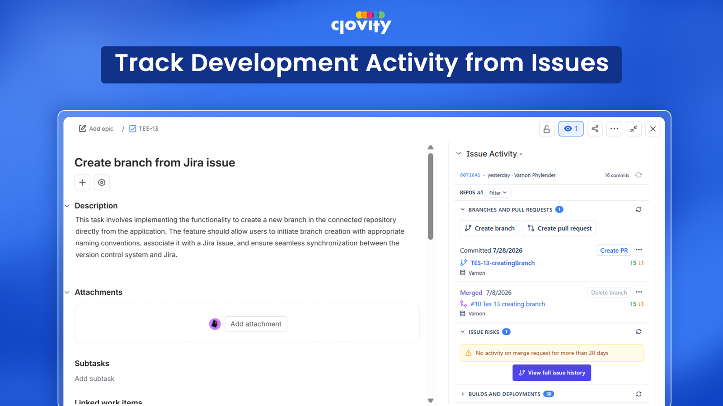Refresh the Builds and Deployments section
This screenshot has width=723, height=406.
pyautogui.click(x=638, y=394)
